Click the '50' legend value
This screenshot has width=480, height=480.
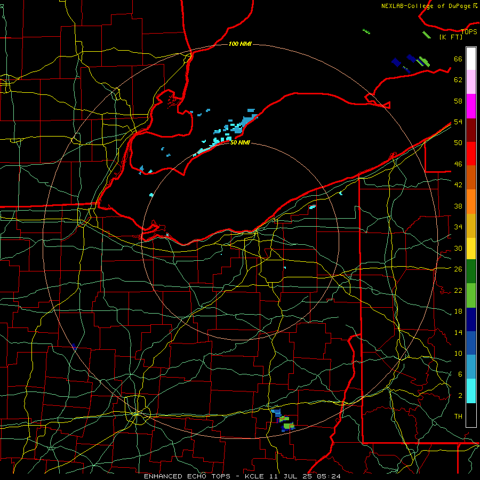point(458,143)
